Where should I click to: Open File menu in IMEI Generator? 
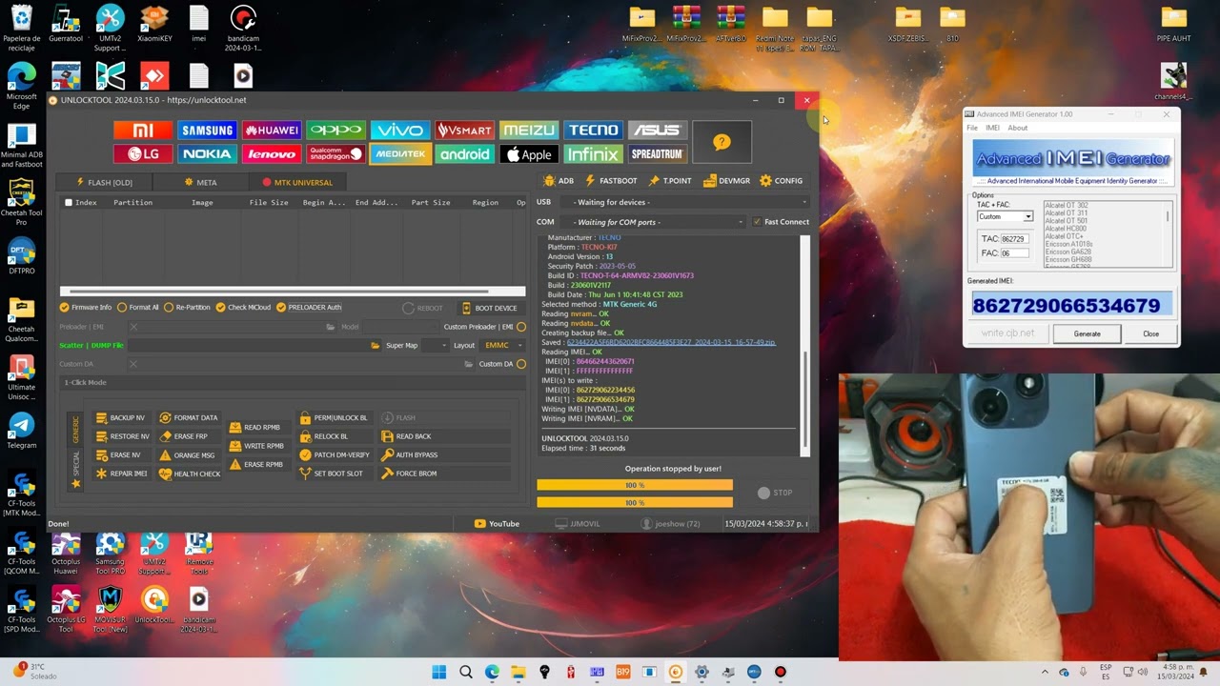pos(972,128)
